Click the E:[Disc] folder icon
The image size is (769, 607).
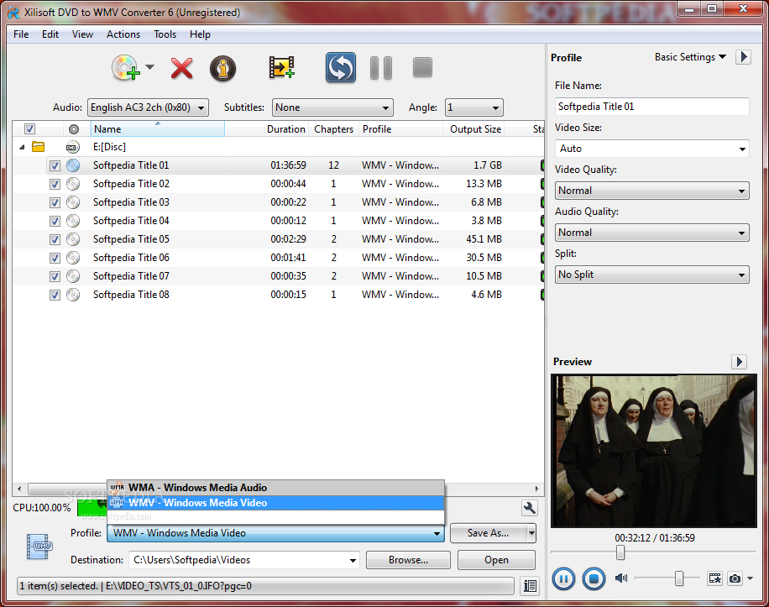point(39,147)
